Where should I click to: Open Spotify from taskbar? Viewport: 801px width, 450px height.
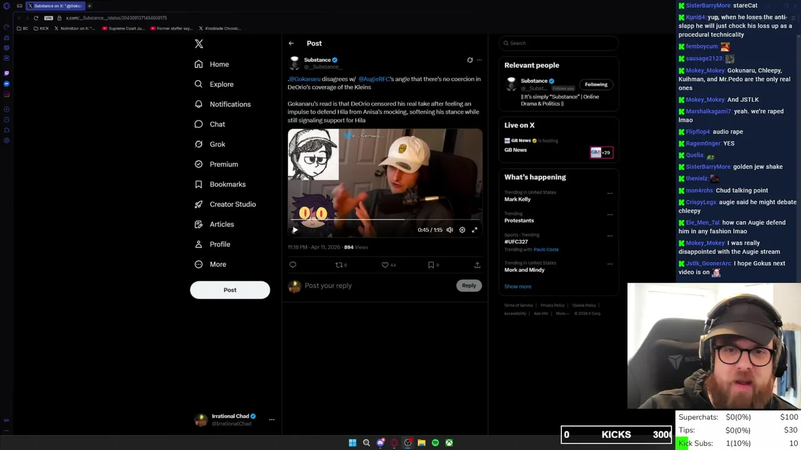[x=436, y=442]
